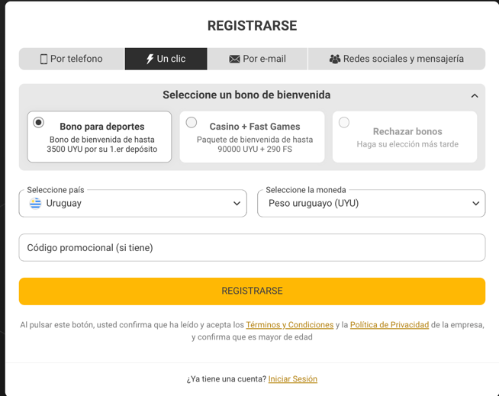The width and height of the screenshot is (499, 396).
Task: Click the lightning bolt icon in Un clic
Action: click(x=150, y=60)
